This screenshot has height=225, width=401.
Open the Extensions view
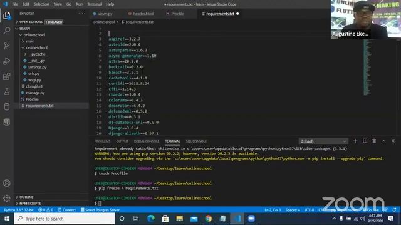point(7,76)
